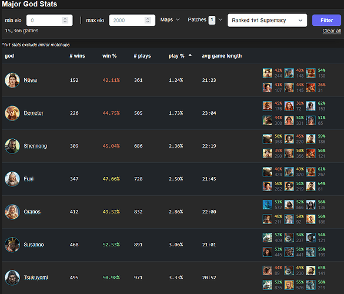Click Demeter's 31% matchup icon

(289, 106)
